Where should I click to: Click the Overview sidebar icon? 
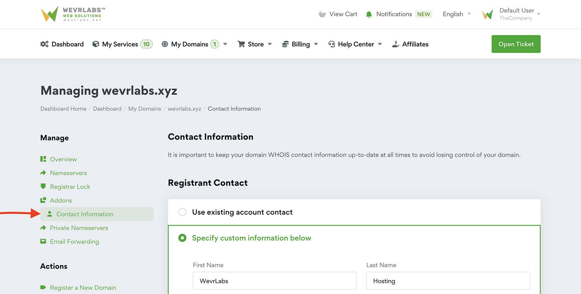43,159
